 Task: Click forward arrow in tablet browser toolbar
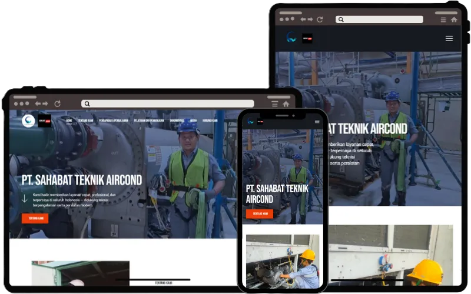click(x=310, y=19)
